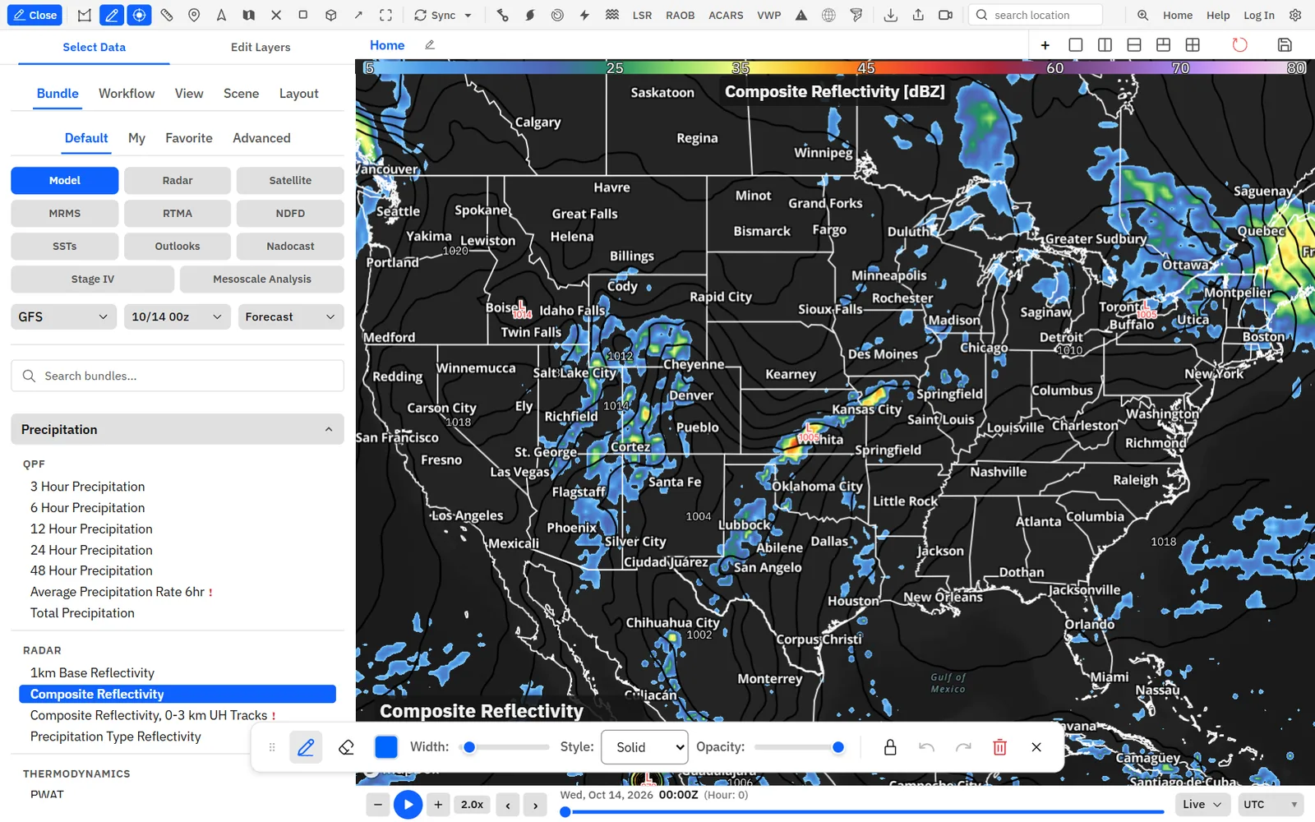The width and height of the screenshot is (1315, 822).
Task: Select the ruler measurement tool
Action: [167, 15]
